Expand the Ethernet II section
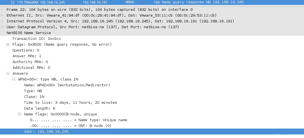Screen dimensions: 304x138 [x=2, y=15]
